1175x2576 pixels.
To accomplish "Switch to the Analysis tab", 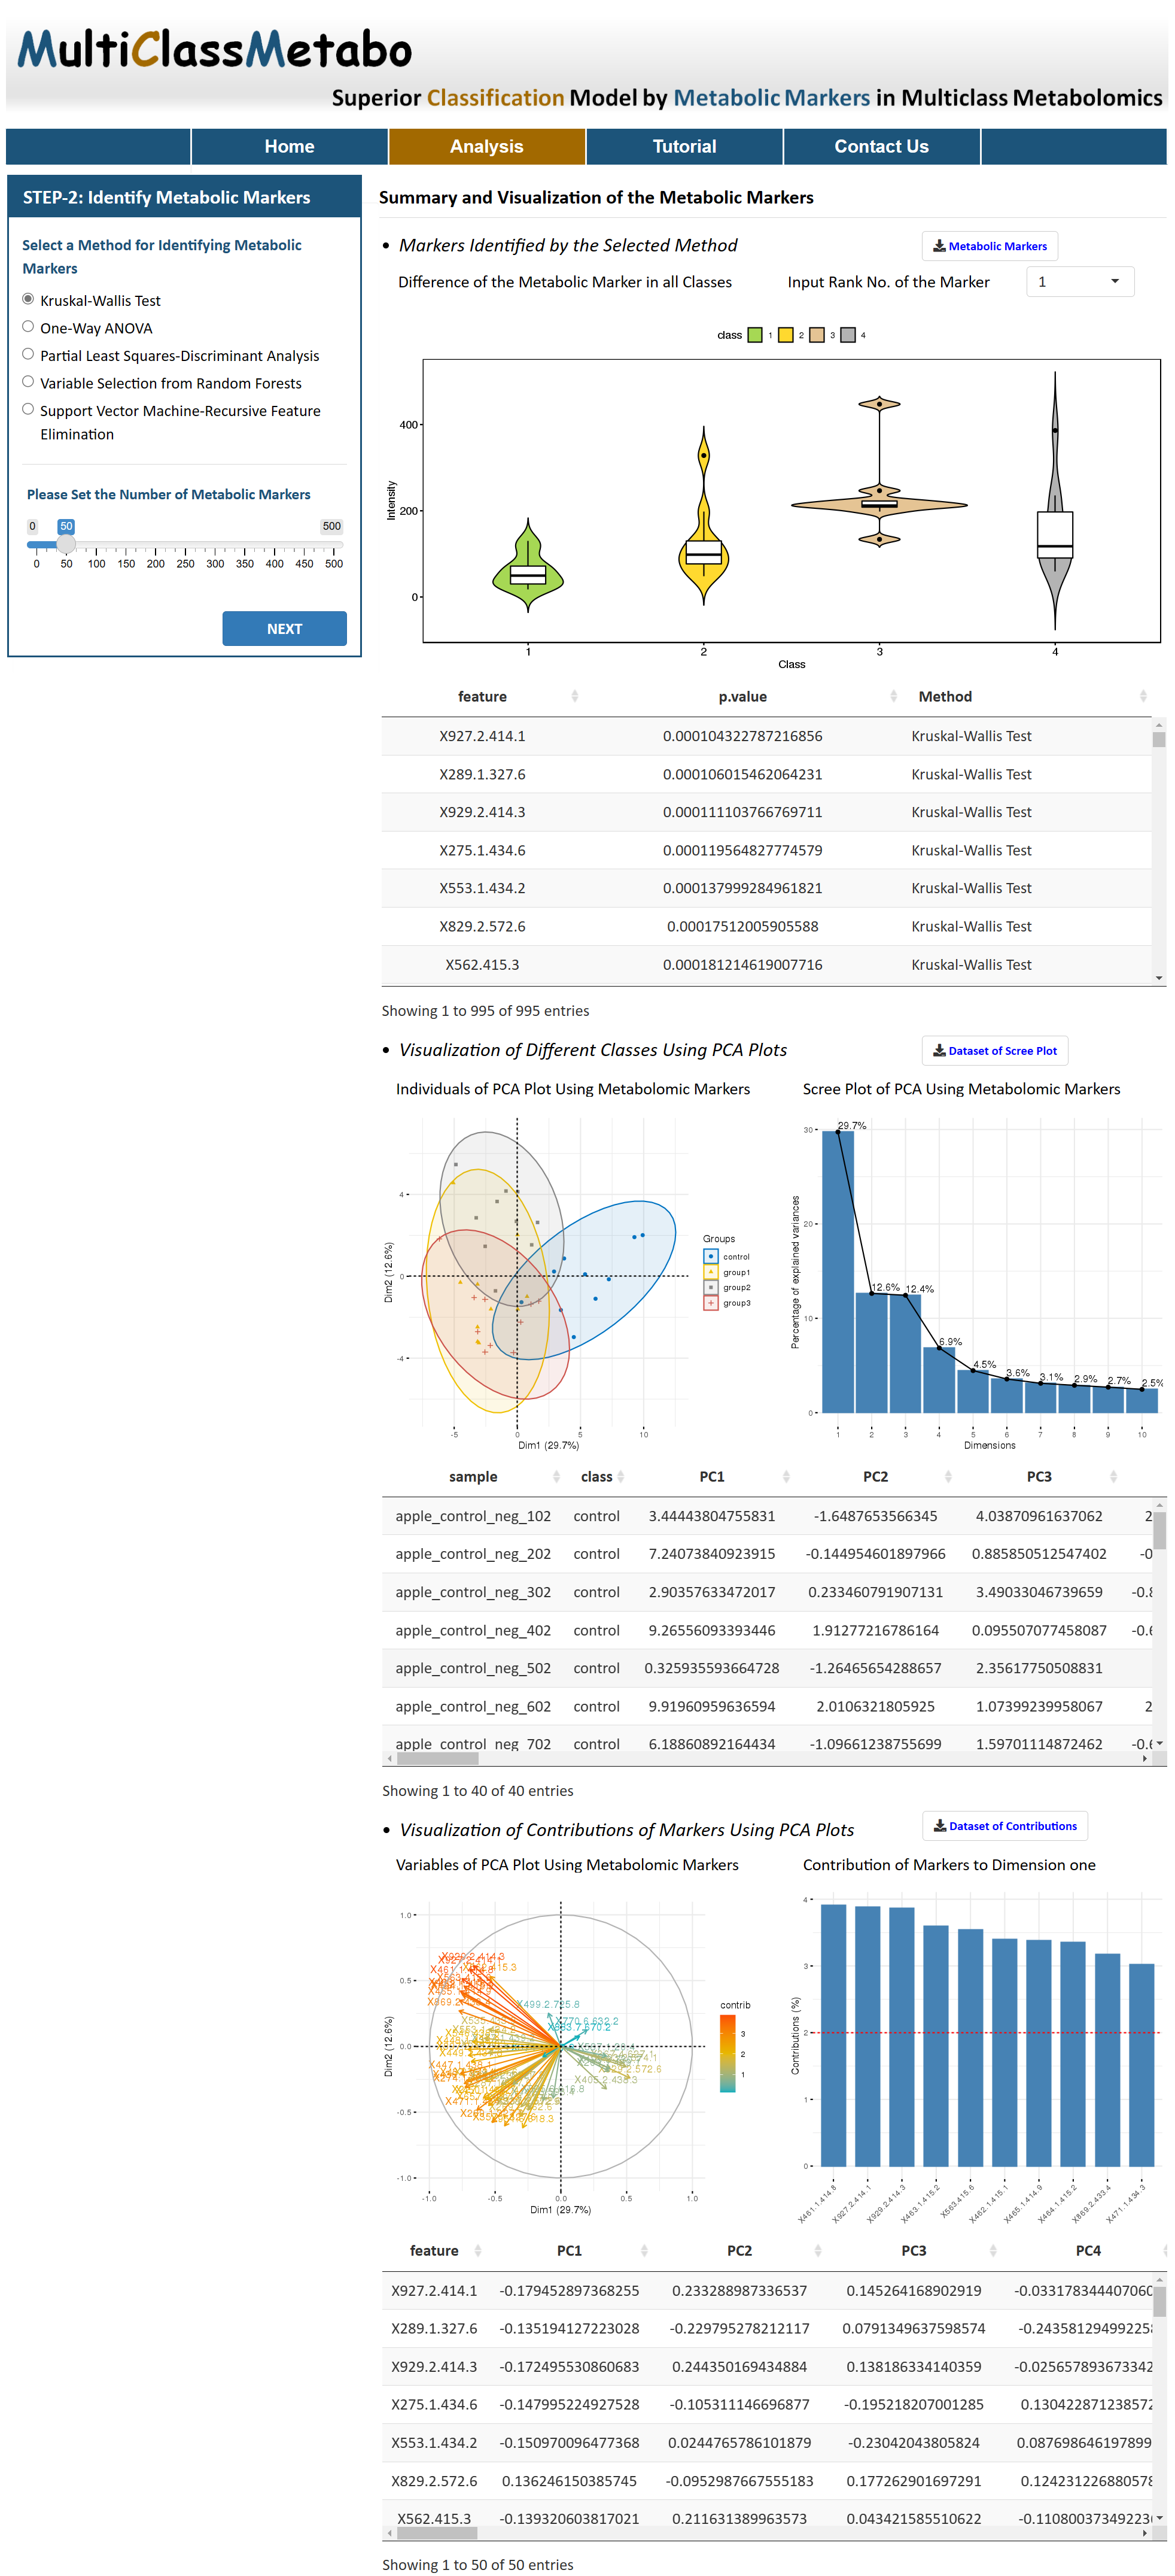I will pyautogui.click(x=486, y=146).
